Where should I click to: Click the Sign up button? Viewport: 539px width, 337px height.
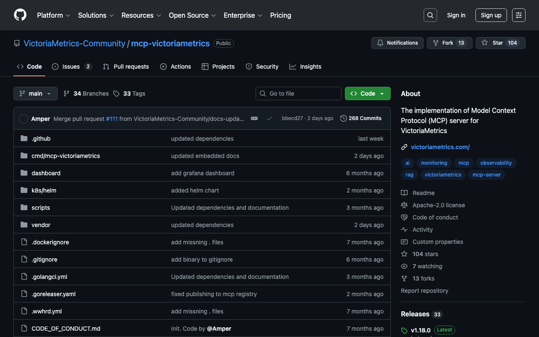(x=491, y=15)
